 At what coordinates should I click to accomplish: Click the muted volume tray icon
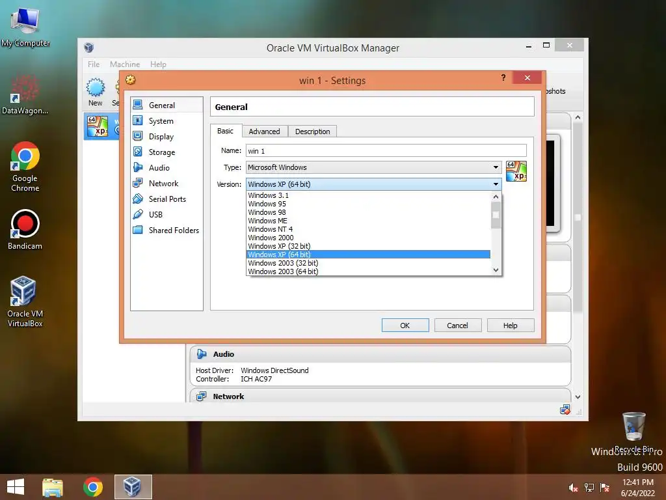[x=573, y=488]
